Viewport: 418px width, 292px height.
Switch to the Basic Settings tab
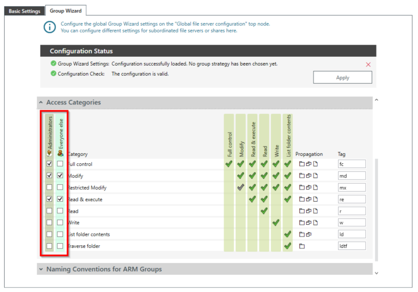tap(23, 11)
